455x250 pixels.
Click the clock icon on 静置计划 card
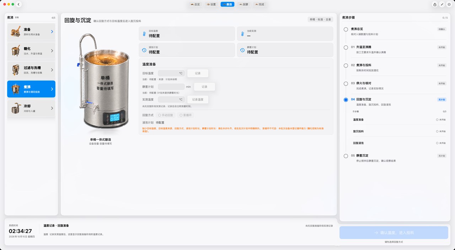click(x=242, y=50)
